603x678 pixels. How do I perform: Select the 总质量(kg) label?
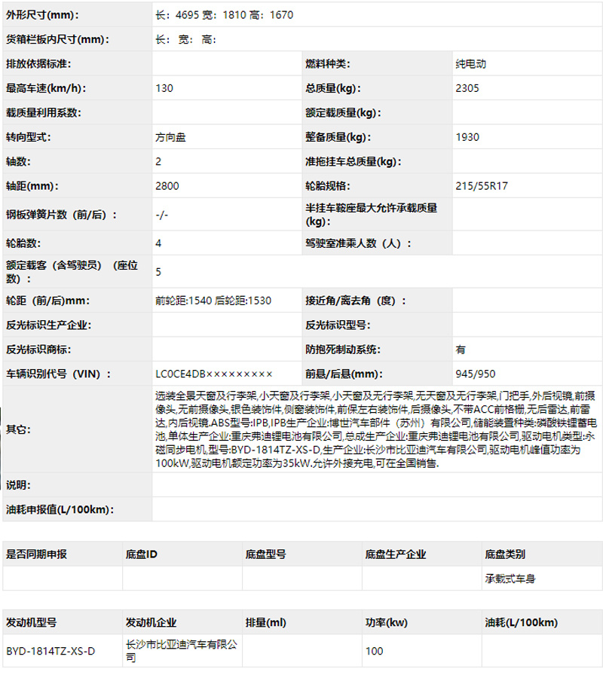pos(332,88)
